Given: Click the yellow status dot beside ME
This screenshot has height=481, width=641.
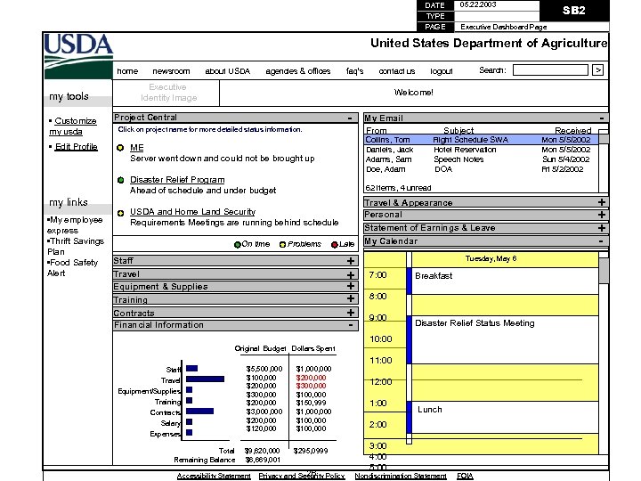Looking at the screenshot, I should [120, 148].
